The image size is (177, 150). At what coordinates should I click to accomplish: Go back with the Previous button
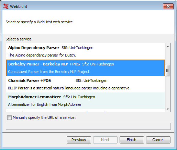(79, 140)
